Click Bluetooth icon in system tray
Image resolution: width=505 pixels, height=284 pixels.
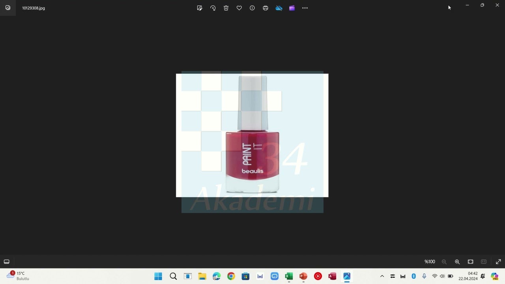click(x=413, y=276)
